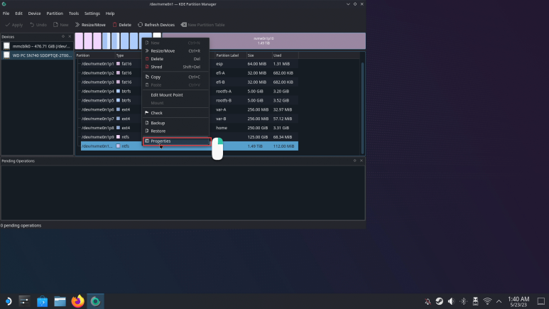Image resolution: width=549 pixels, height=309 pixels.
Task: Open the Edit menu
Action: 18,13
